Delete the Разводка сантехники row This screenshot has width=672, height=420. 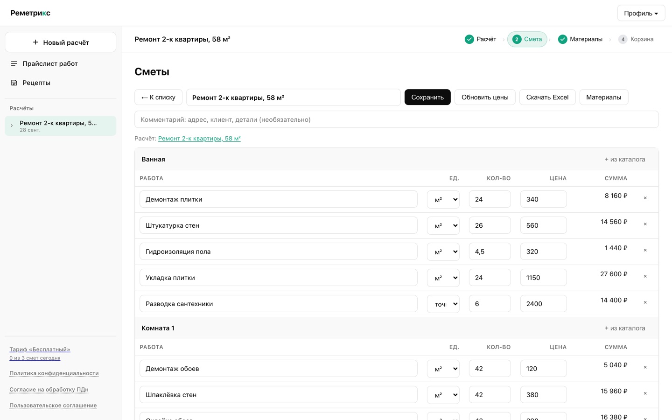[x=645, y=303]
